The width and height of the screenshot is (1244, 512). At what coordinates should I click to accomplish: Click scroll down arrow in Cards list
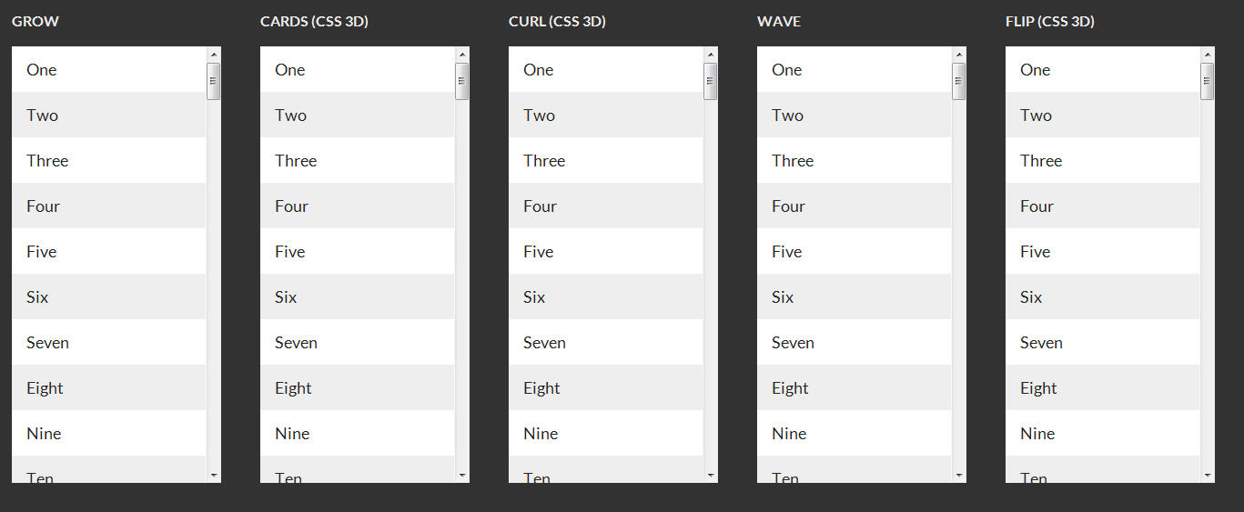coord(462,475)
